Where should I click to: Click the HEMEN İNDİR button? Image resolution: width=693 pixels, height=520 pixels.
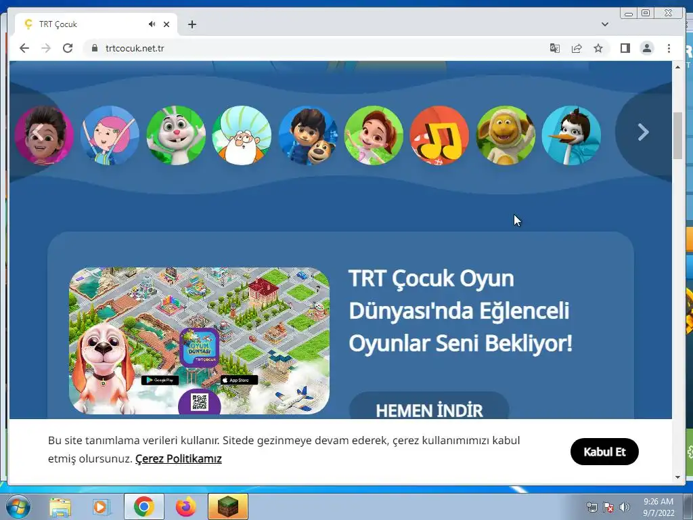click(429, 406)
